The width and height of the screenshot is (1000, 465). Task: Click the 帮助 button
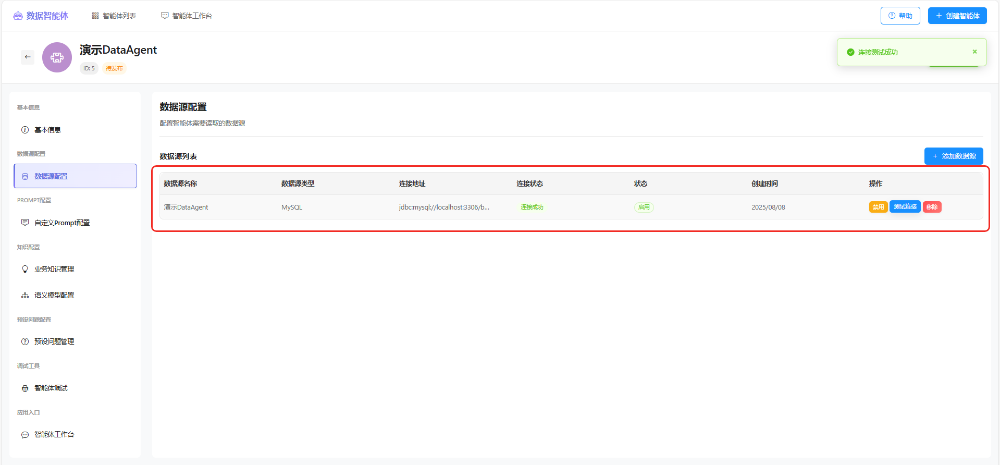point(900,16)
